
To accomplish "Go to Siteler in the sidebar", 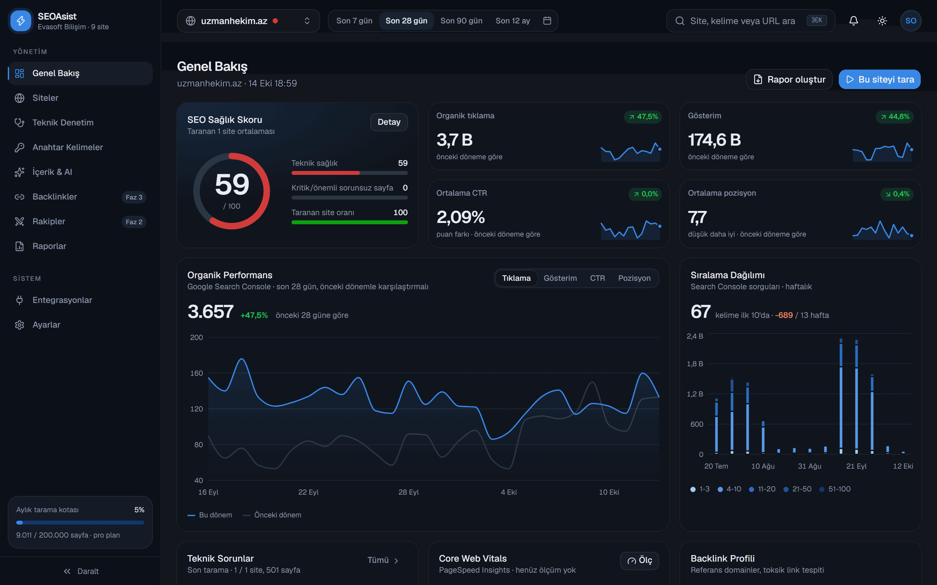I will (80, 98).
